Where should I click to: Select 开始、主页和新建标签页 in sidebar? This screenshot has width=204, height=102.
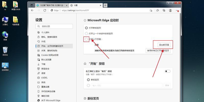coord(54,46)
